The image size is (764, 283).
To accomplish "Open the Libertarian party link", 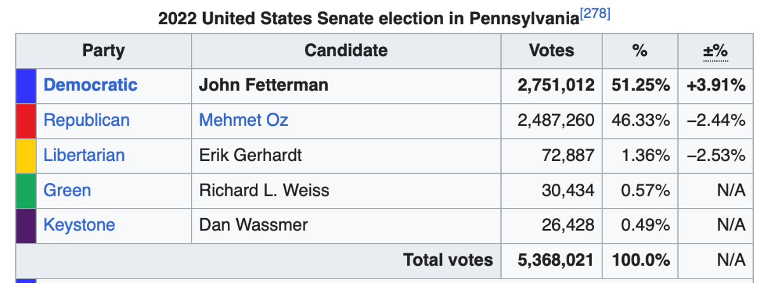I will click(x=84, y=155).
